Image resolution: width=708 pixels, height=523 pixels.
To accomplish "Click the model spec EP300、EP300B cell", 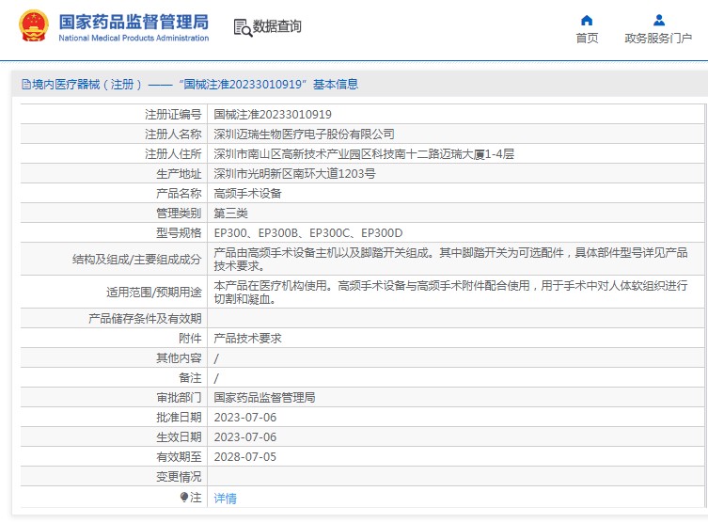I will (307, 232).
